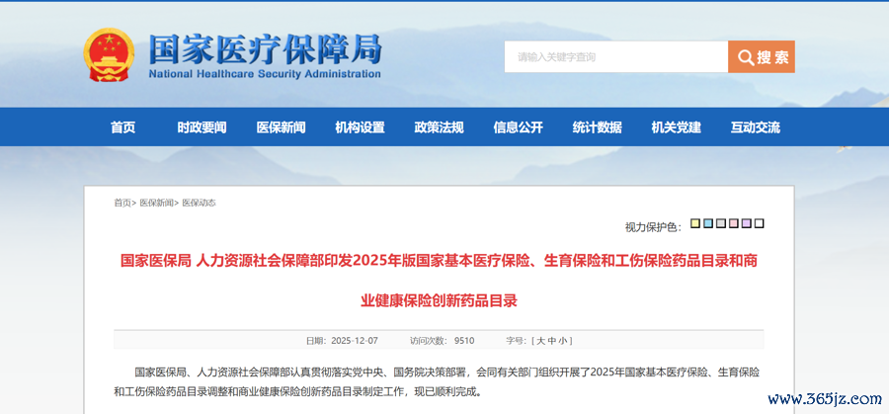
Task: Go to 医保新闻 in the navigation bar
Action: click(281, 127)
